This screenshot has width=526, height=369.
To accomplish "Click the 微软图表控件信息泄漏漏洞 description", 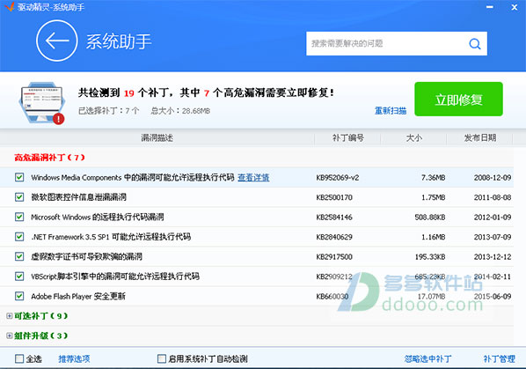I will tap(79, 197).
